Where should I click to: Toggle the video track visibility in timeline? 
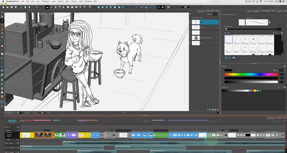(6, 127)
